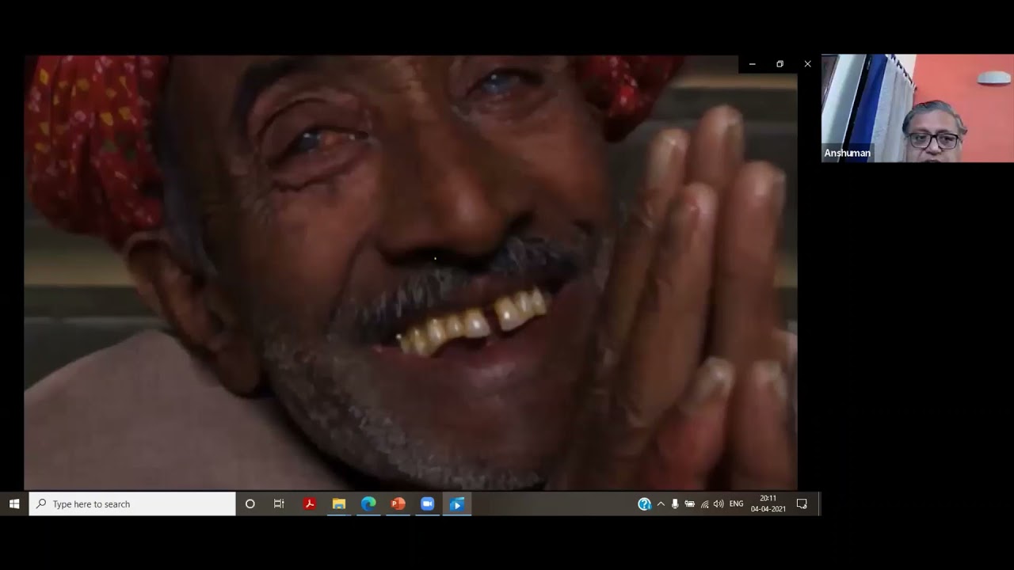The height and width of the screenshot is (570, 1014).
Task: Open battery status in the system tray
Action: click(689, 503)
